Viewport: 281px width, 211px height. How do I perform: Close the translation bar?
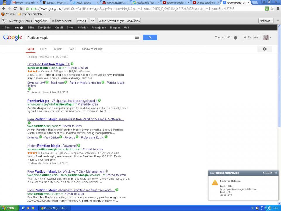point(278,21)
